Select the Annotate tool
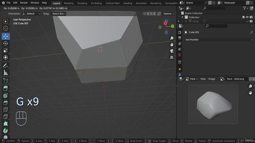The height and width of the screenshot is (143, 255). (x=6, y=66)
